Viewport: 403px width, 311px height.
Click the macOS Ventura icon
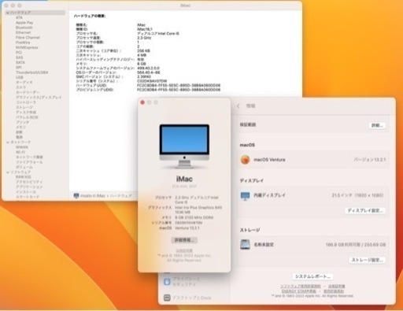coord(245,160)
